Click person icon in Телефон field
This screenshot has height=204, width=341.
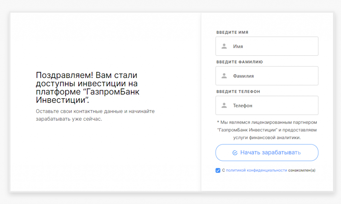click(x=224, y=105)
